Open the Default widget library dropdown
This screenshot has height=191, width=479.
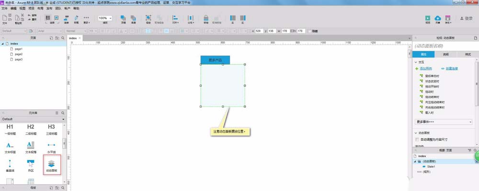[x=33, y=119]
